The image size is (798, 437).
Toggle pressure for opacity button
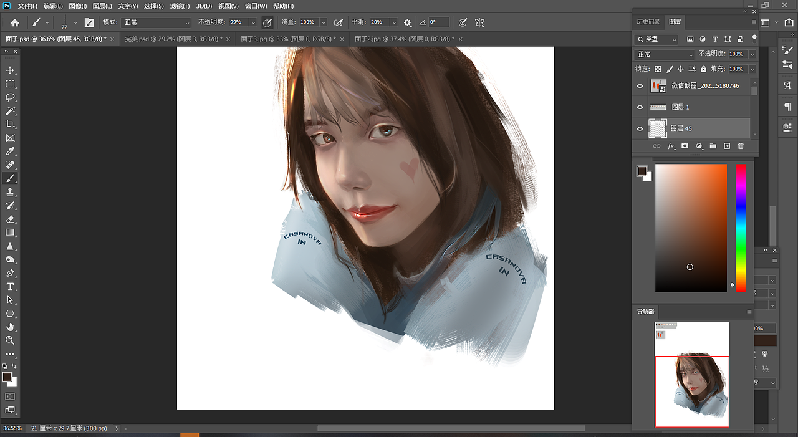pos(267,22)
